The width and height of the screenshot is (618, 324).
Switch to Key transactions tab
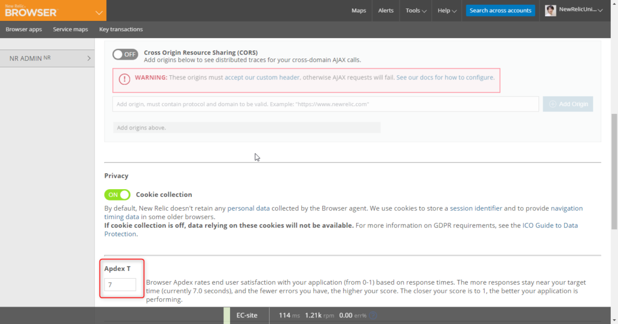pos(121,30)
